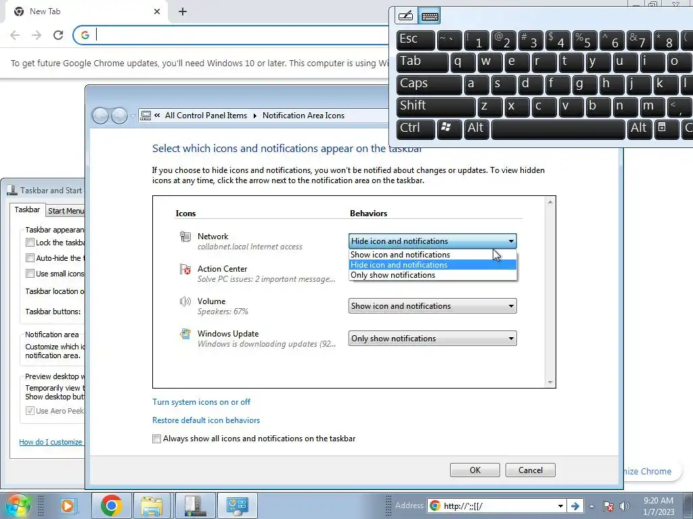
Task: Click the icons list scrollbar up arrow
Action: [550, 202]
